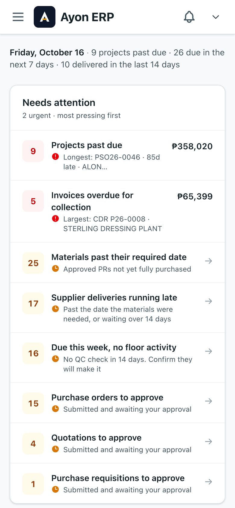This screenshot has width=235, height=508.
Task: Open arrow for Purchase orders to approve
Action: 208,401
